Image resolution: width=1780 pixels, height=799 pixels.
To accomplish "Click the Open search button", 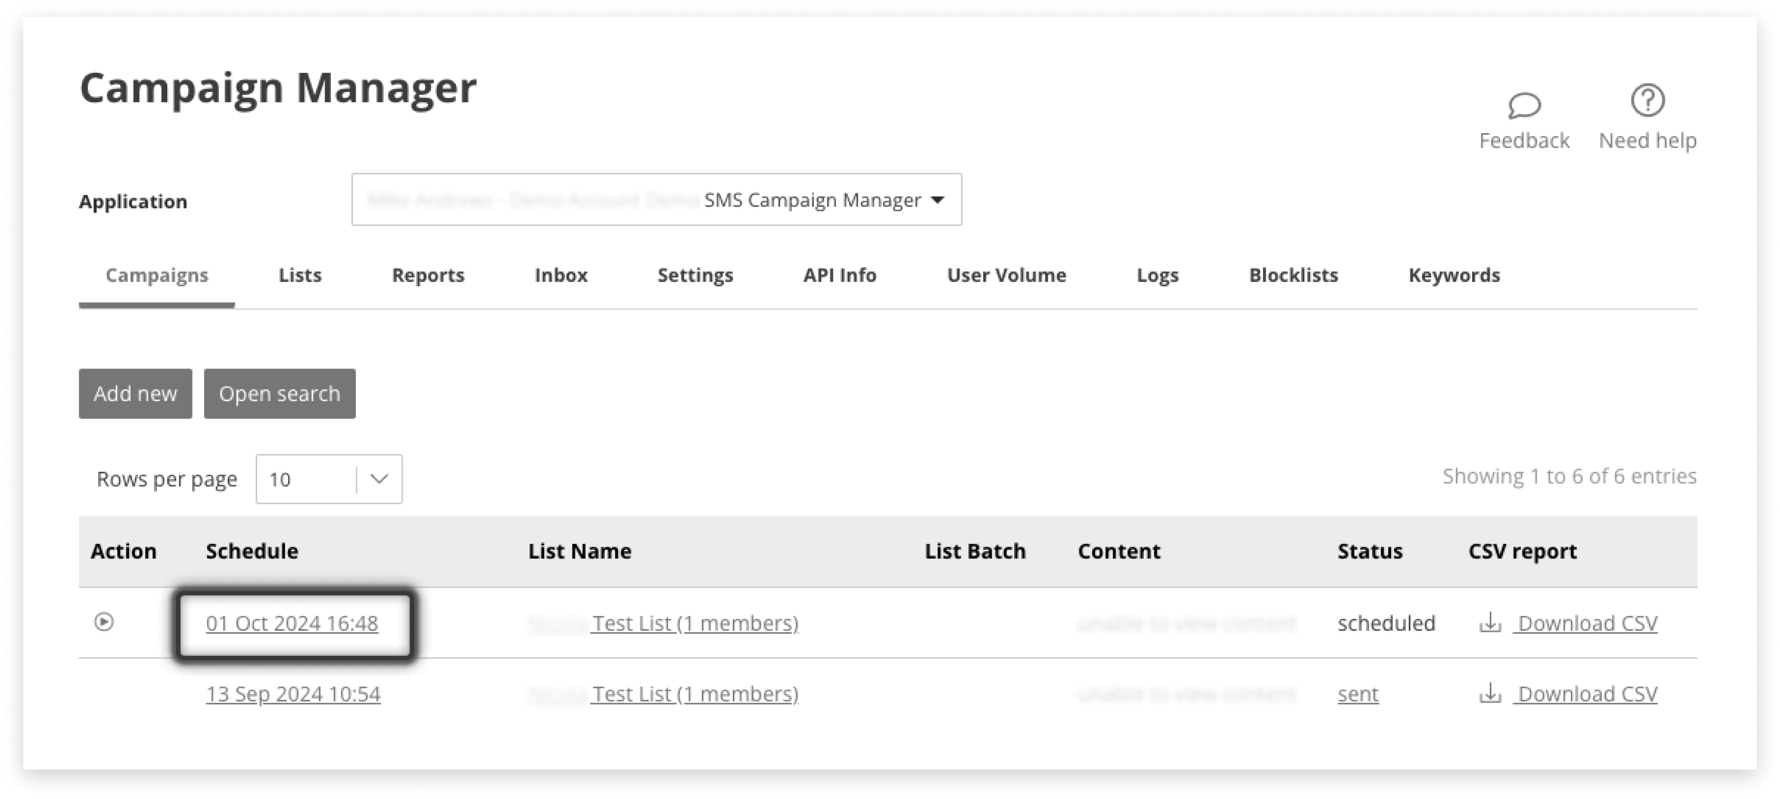I will (x=279, y=394).
